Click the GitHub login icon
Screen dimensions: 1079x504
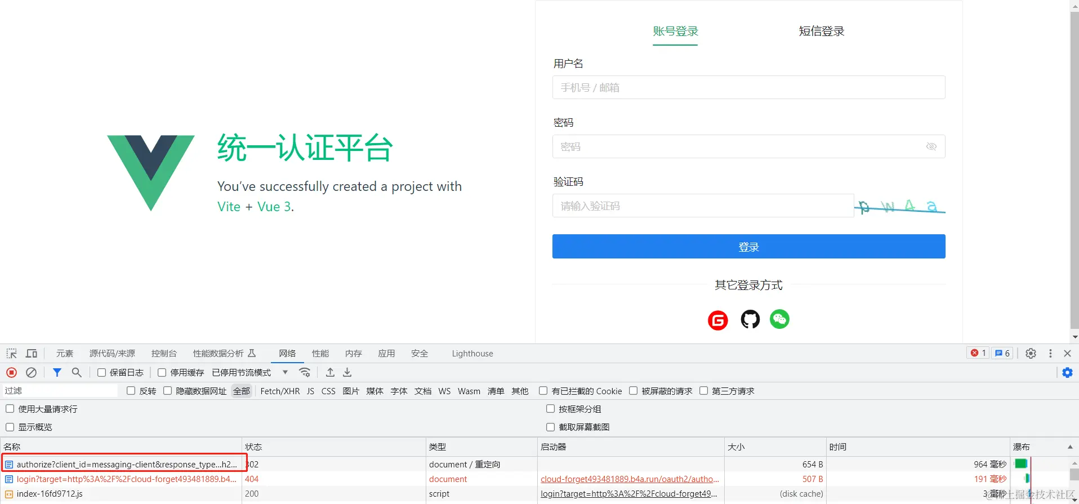(x=750, y=319)
